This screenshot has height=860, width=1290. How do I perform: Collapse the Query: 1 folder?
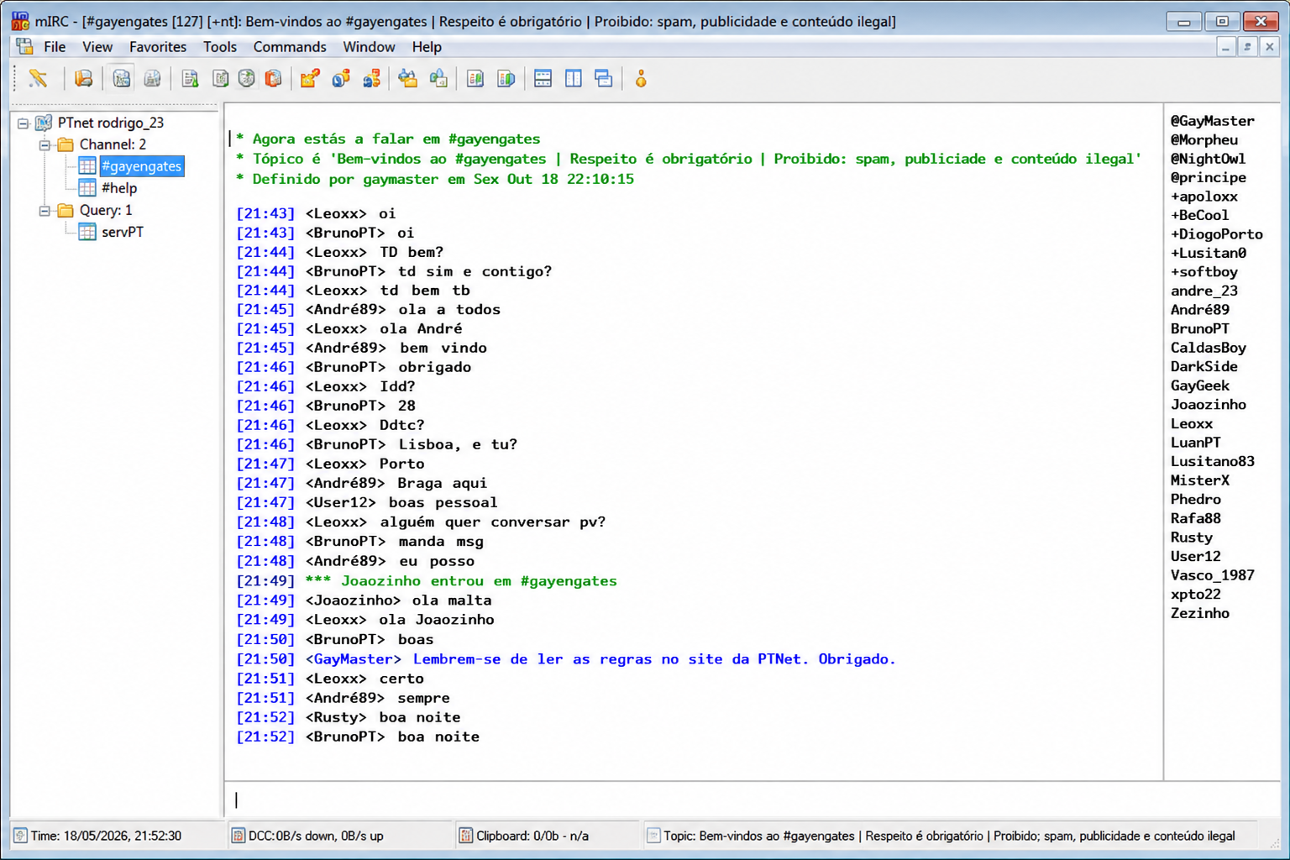[x=45, y=211]
